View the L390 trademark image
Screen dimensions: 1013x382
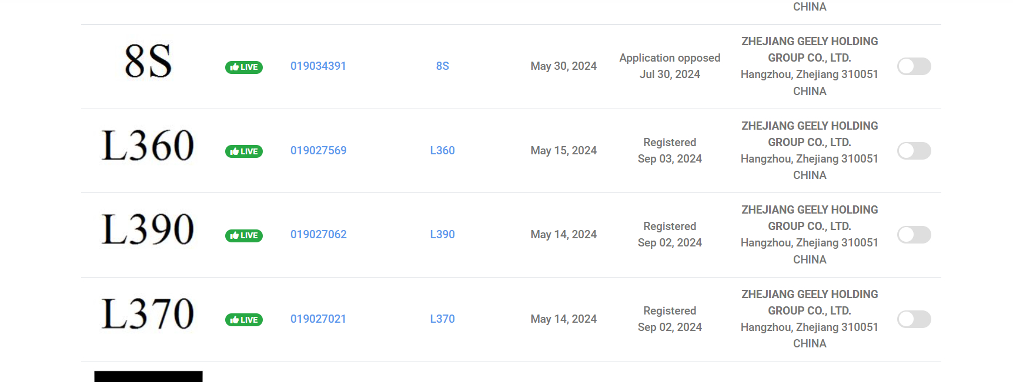(x=148, y=229)
